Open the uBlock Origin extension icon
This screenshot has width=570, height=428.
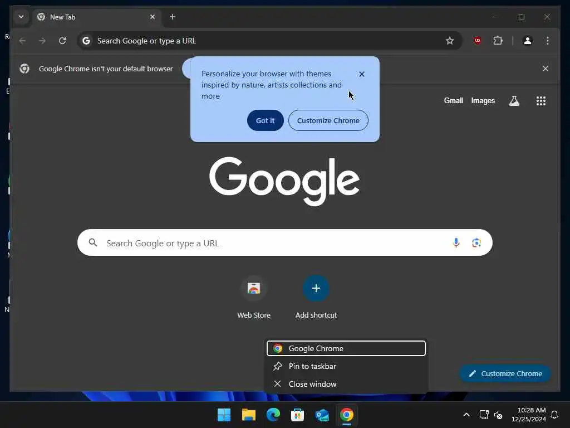pyautogui.click(x=478, y=41)
